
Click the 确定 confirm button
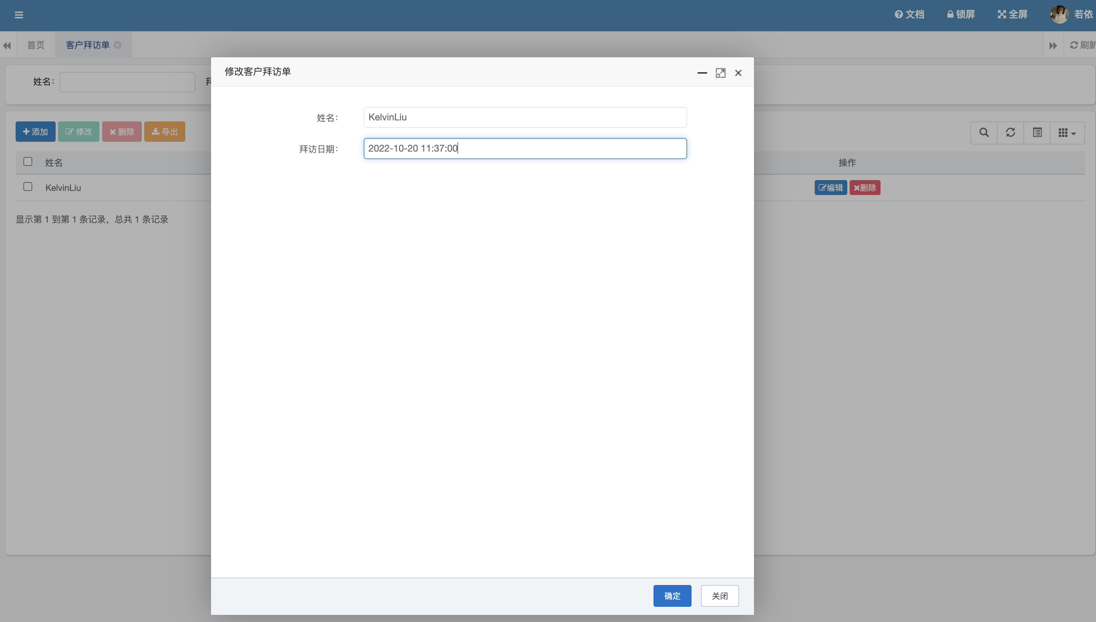click(672, 596)
